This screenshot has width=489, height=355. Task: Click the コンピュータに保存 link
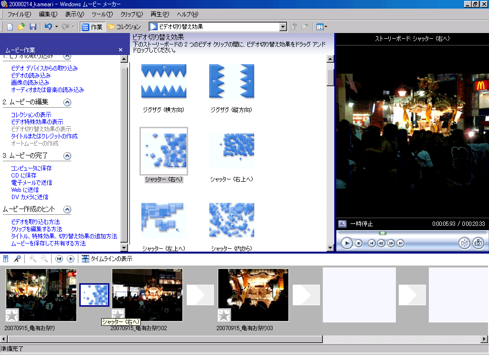pos(31,168)
